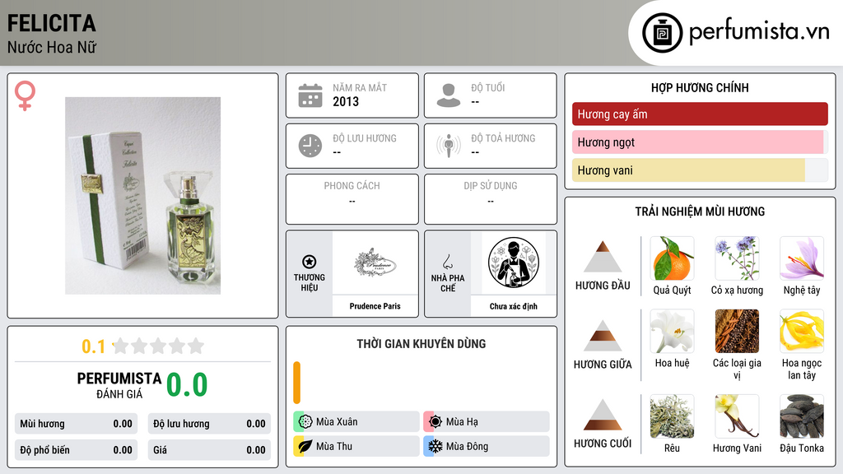This screenshot has height=474, width=843.
Task: Select the Mùa Hạ season button
Action: tap(487, 421)
